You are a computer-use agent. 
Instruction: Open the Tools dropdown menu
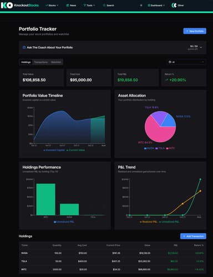pyautogui.click(x=89, y=6)
